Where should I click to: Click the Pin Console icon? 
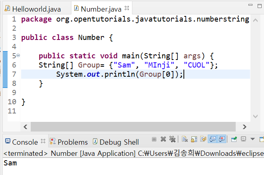click(x=234, y=139)
